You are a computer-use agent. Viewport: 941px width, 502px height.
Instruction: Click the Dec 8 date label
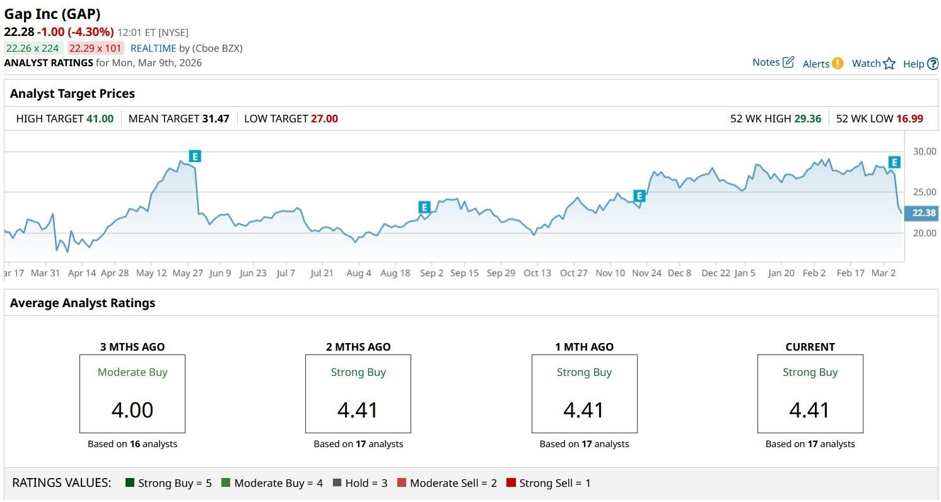[679, 273]
